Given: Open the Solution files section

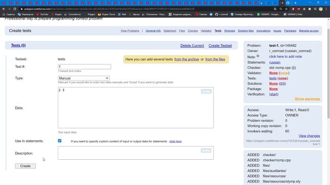Looking at the screenshot, I should tap(245, 31).
